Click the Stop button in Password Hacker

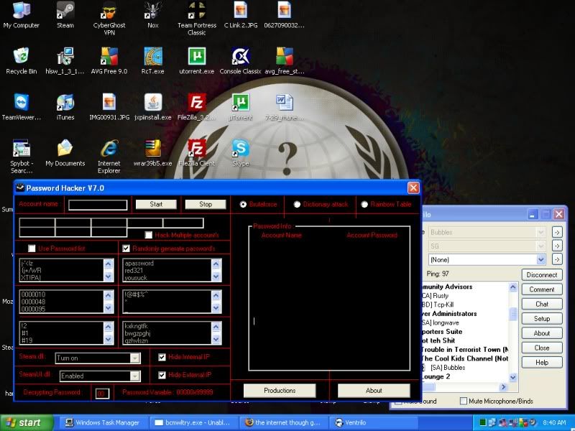click(x=206, y=204)
